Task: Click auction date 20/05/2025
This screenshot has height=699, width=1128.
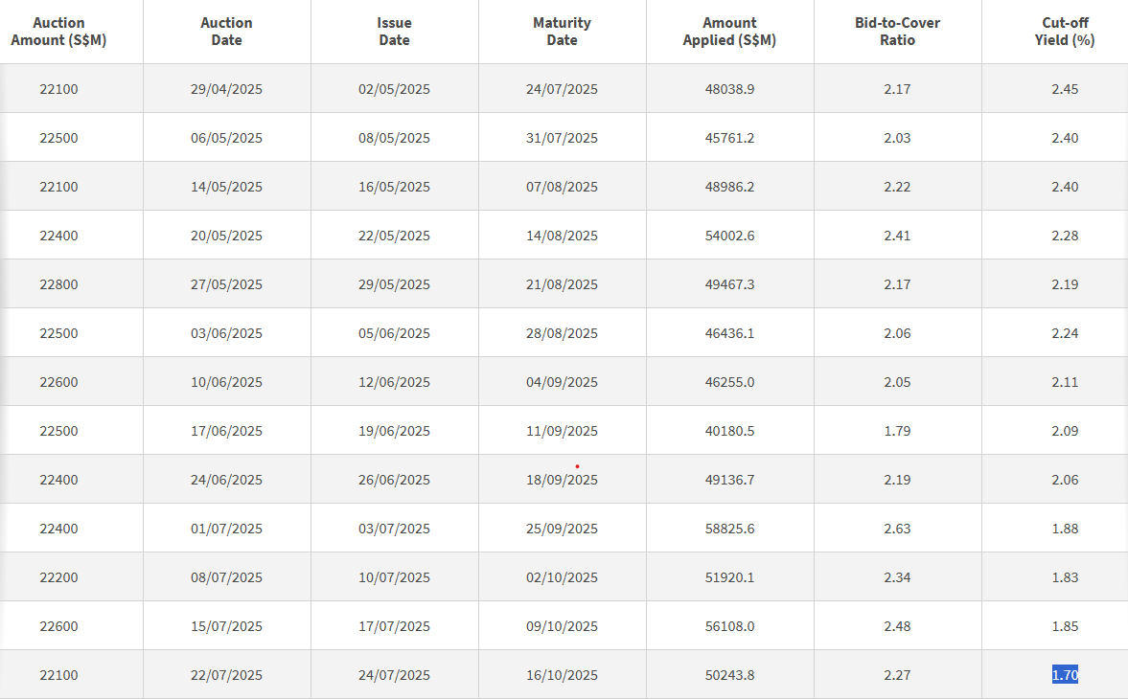Action: tap(226, 236)
